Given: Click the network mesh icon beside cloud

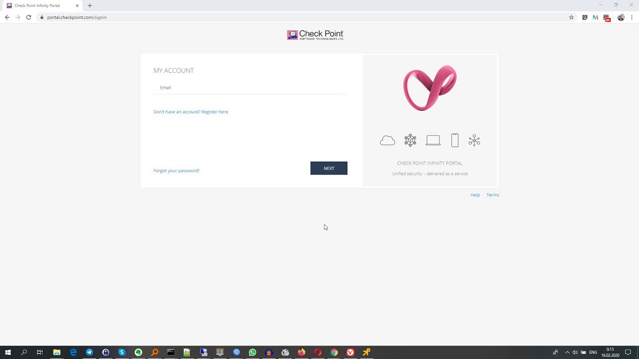Looking at the screenshot, I should (410, 141).
